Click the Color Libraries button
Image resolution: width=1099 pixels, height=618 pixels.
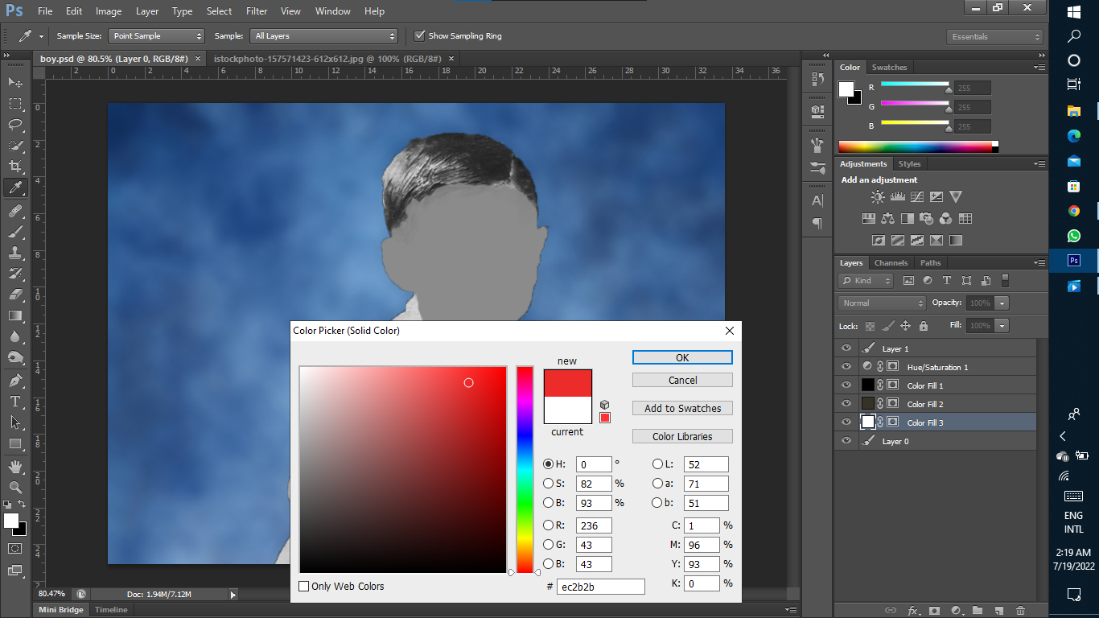click(681, 435)
